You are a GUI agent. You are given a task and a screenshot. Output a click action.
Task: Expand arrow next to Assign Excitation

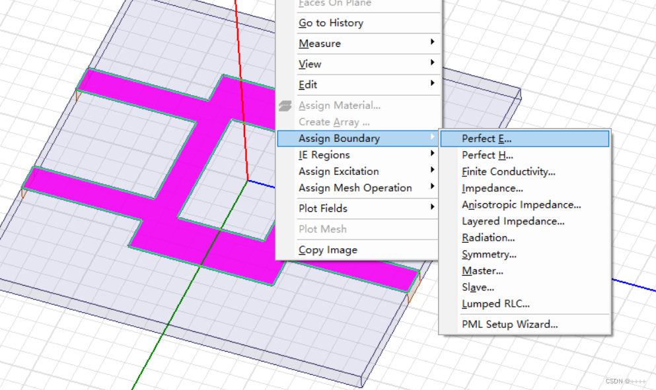click(432, 170)
